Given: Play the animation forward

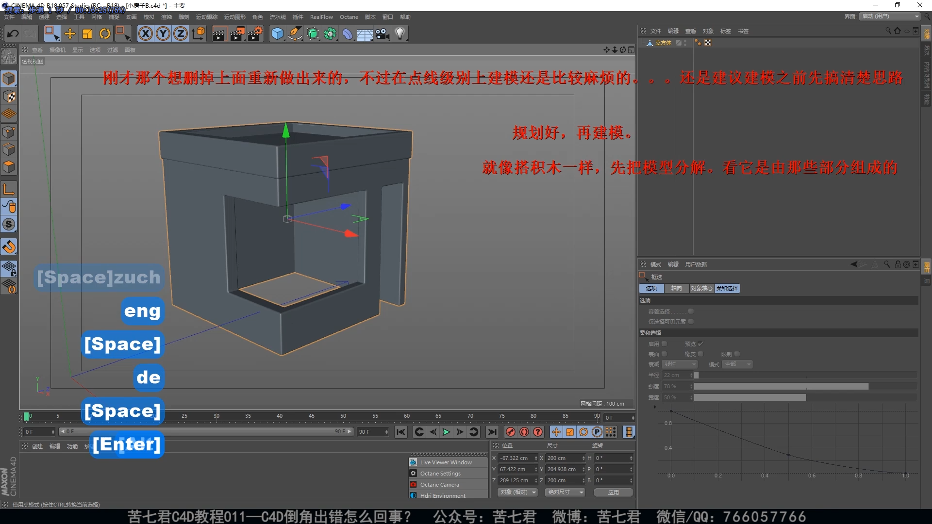Looking at the screenshot, I should pos(446,432).
